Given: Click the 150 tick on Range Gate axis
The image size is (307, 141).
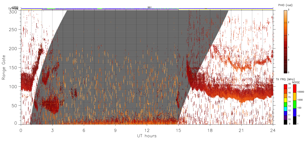Looking at the screenshot, I should point(13,67).
